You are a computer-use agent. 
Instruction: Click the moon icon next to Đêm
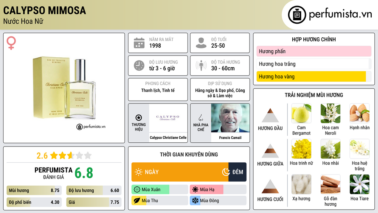(x=226, y=172)
